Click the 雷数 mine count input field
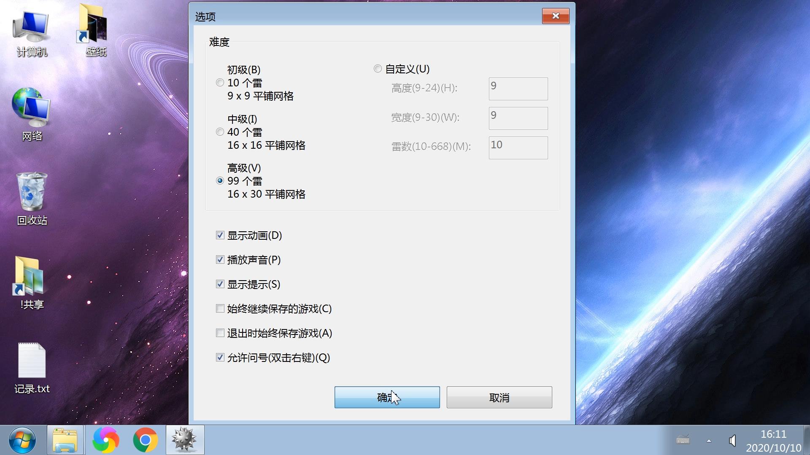 point(518,148)
